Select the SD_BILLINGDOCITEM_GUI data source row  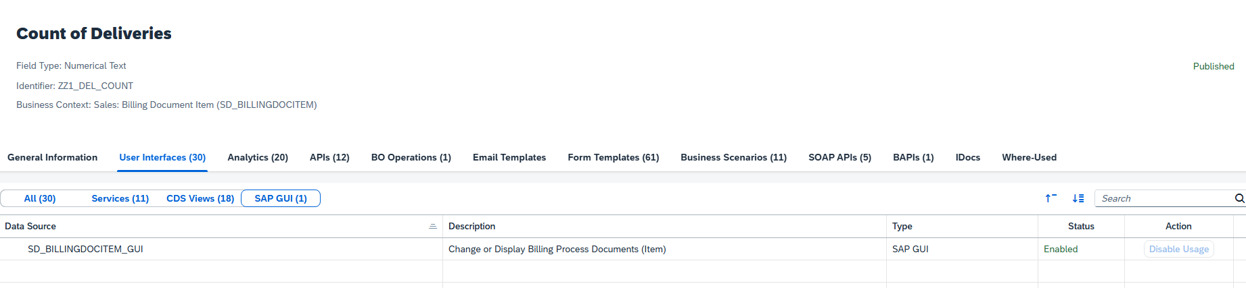[x=85, y=249]
